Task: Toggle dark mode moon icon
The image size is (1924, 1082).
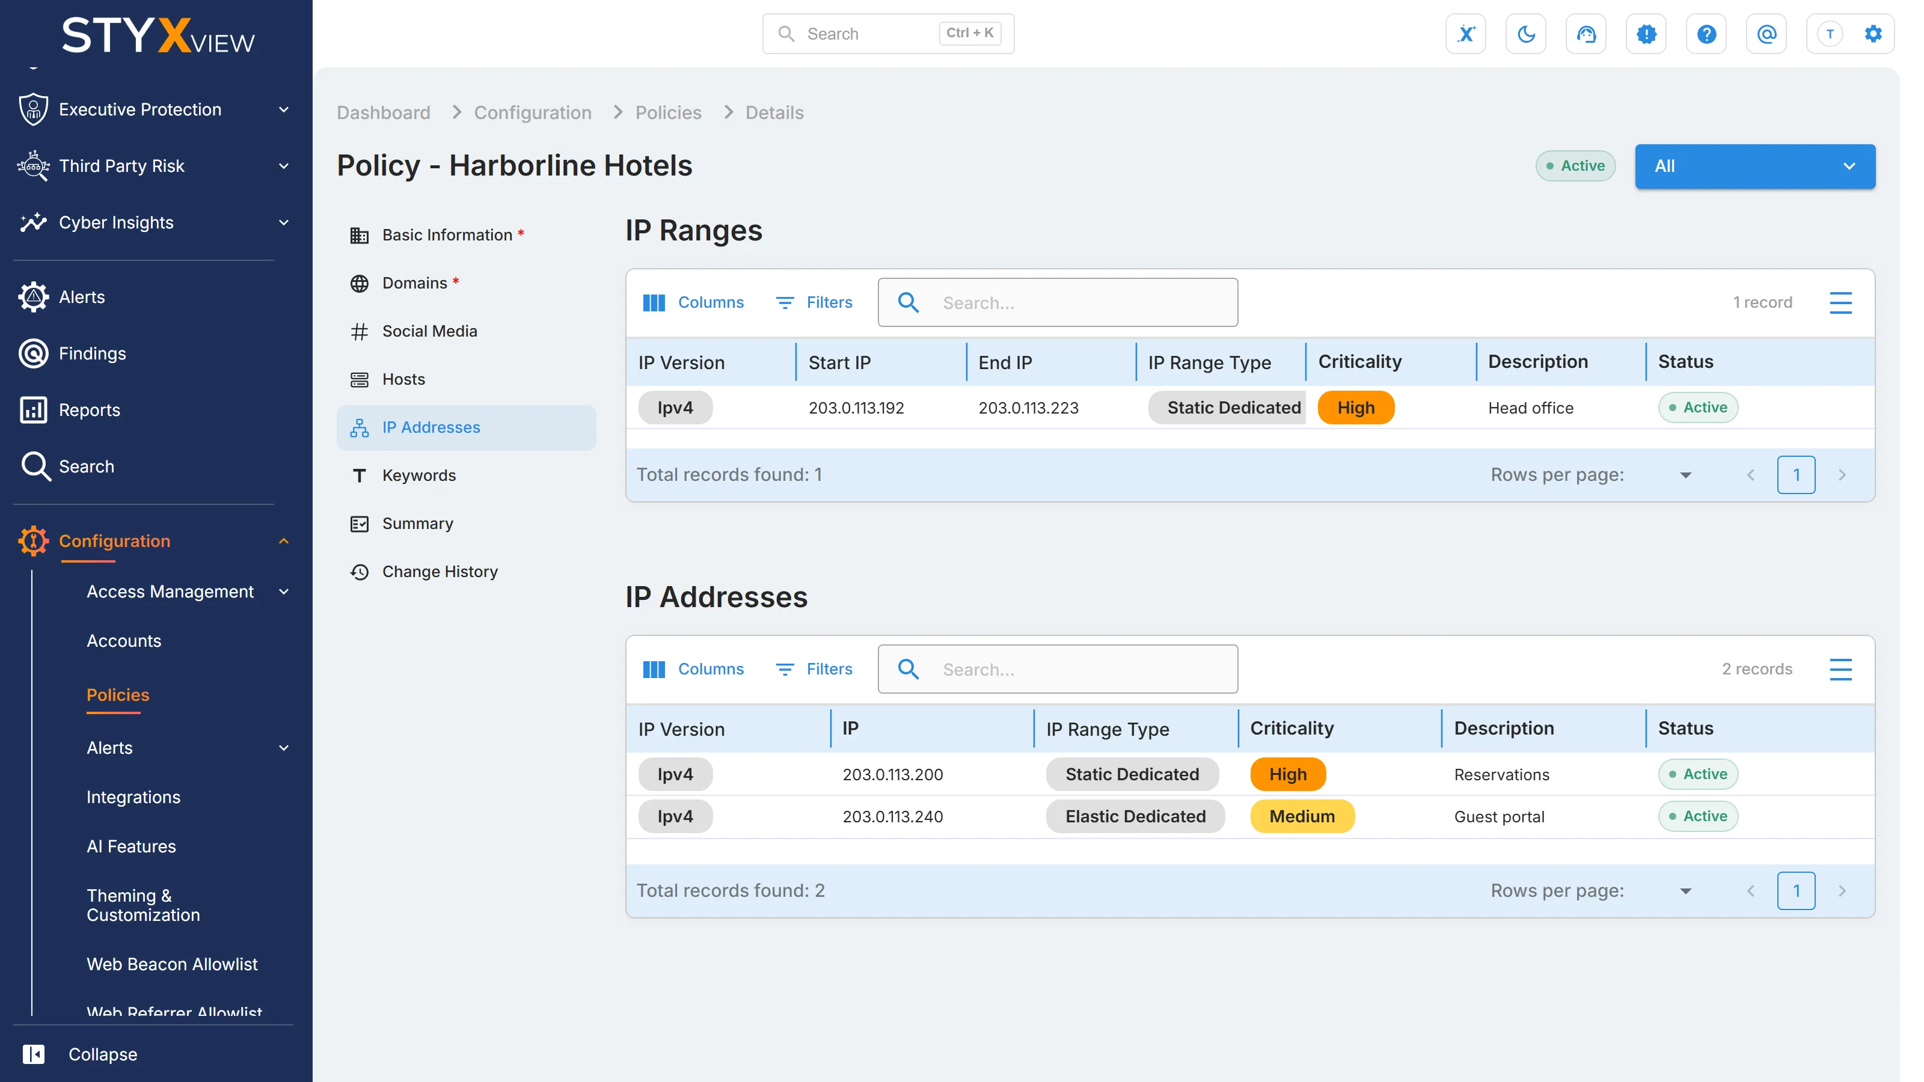Action: [x=1526, y=34]
